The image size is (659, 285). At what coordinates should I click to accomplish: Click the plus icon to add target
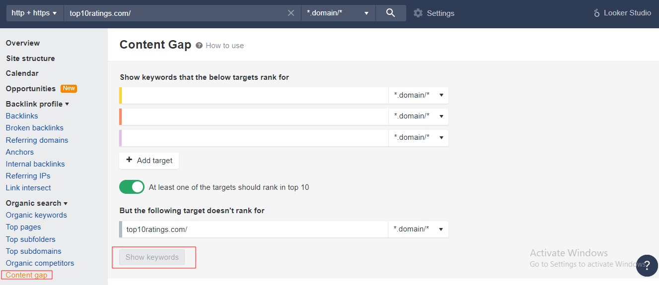pos(129,160)
